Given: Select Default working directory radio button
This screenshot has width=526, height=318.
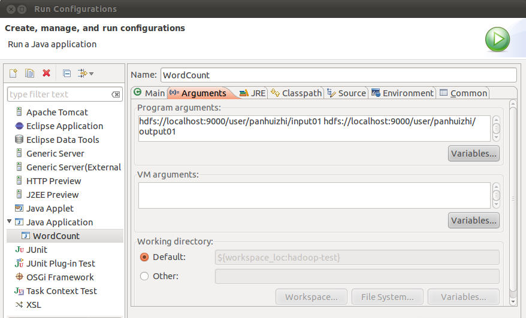Looking at the screenshot, I should click(x=144, y=257).
